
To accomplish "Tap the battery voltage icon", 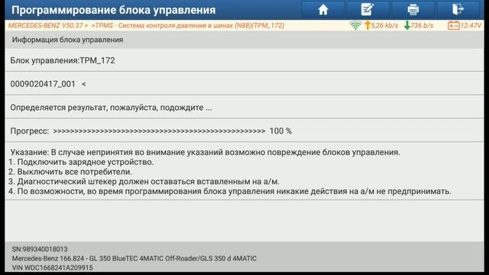I will pos(453,25).
